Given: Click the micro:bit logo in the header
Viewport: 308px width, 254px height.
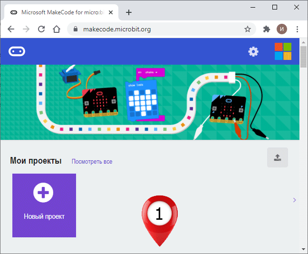Looking at the screenshot, I should (x=17, y=51).
